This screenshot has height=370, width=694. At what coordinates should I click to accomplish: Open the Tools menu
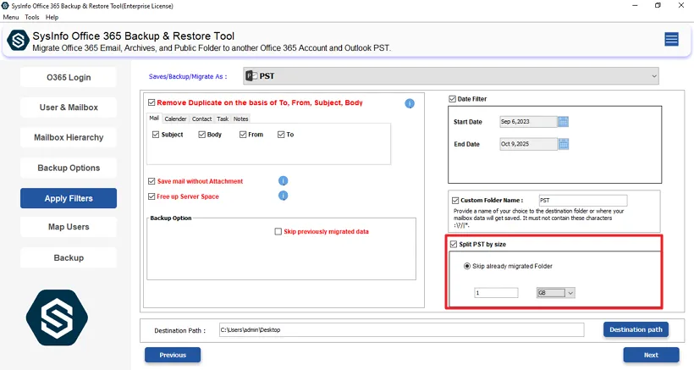[32, 17]
